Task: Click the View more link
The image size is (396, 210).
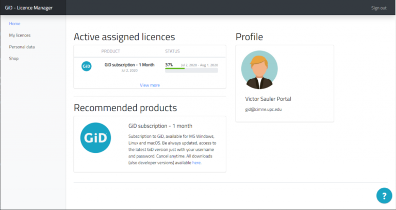Action: pos(150,85)
